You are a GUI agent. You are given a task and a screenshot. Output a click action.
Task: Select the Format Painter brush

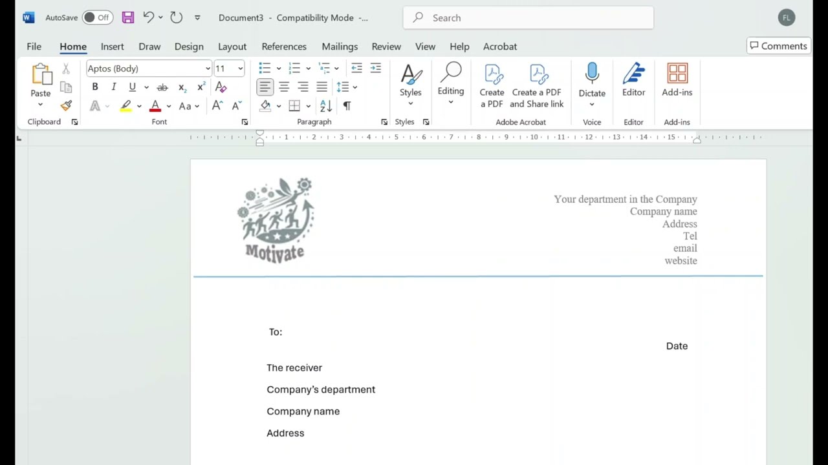pos(66,105)
